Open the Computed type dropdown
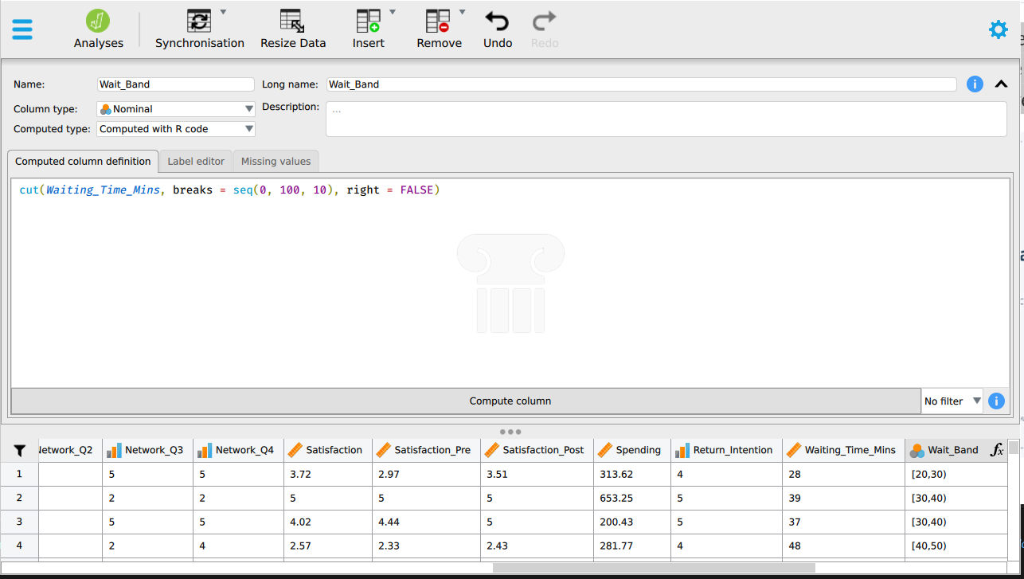This screenshot has width=1024, height=579. (176, 129)
